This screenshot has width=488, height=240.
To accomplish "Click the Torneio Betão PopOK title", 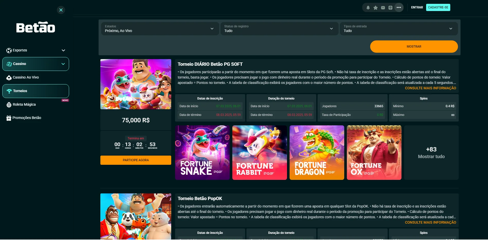I will point(200,199).
